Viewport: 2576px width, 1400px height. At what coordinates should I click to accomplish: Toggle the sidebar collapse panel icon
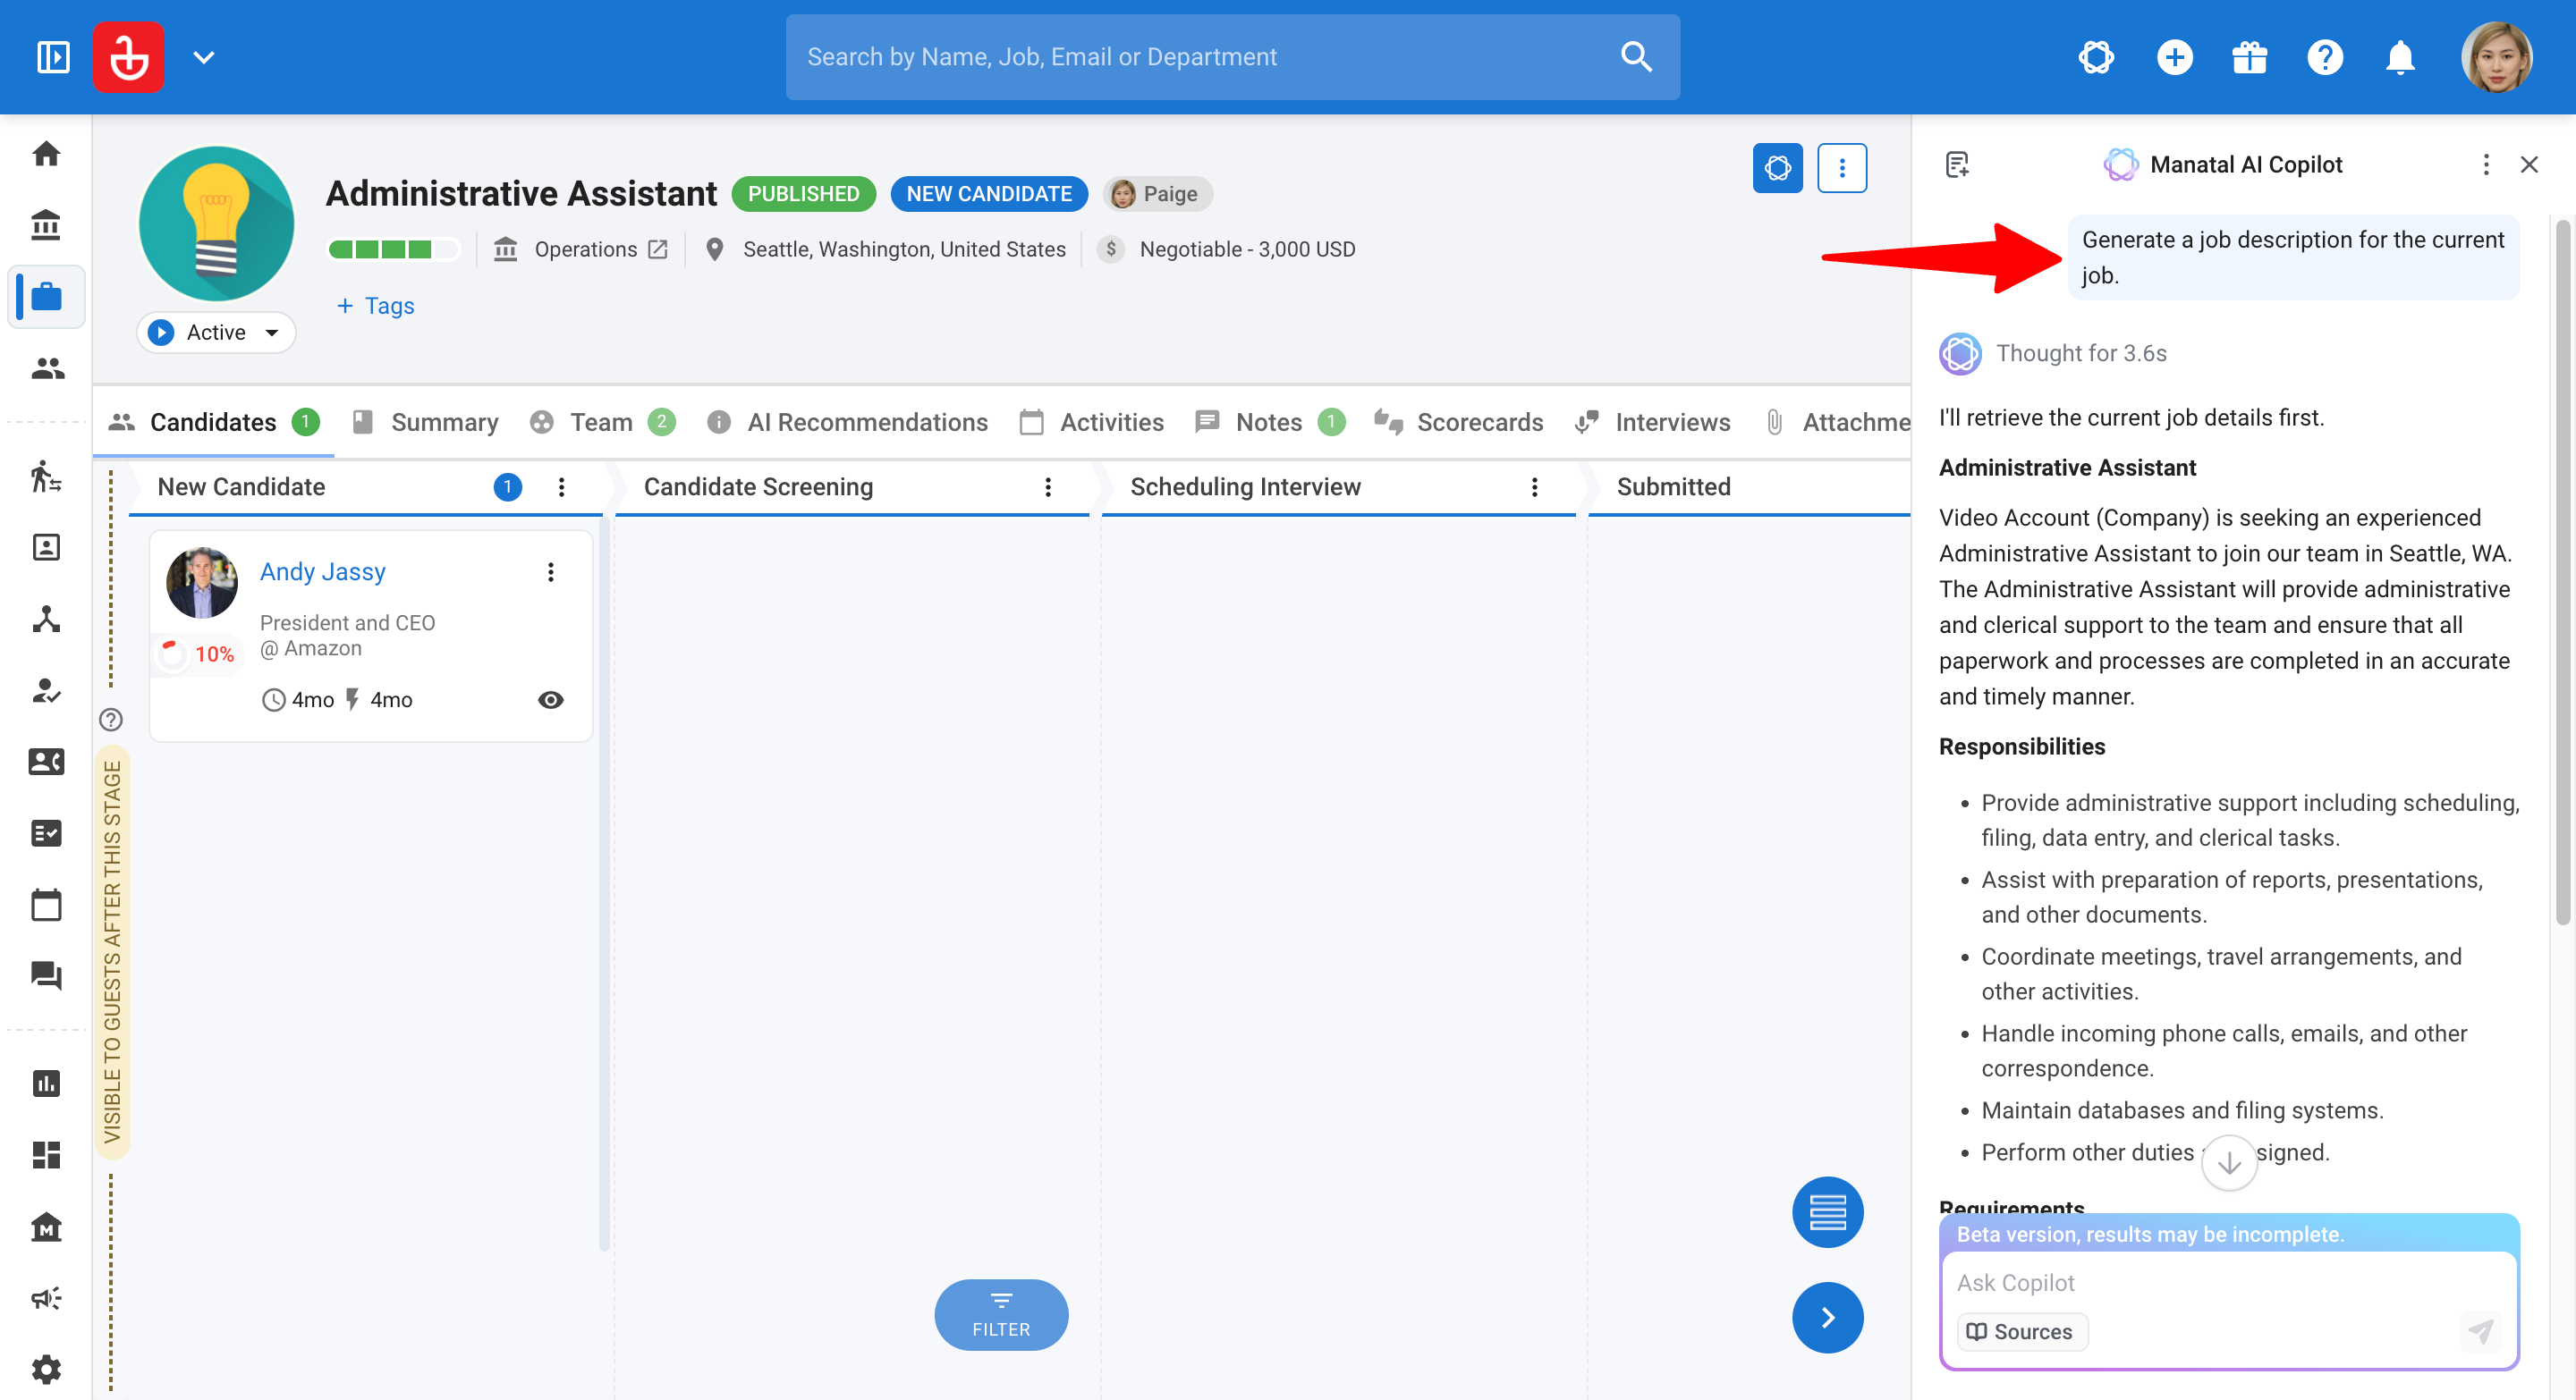coord(53,57)
